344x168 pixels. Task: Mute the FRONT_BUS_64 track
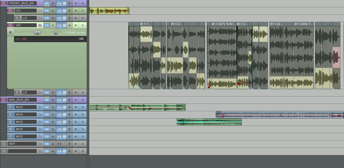coord(76,3)
